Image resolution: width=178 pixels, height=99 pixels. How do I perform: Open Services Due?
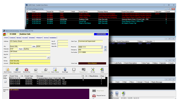coord(27,70)
